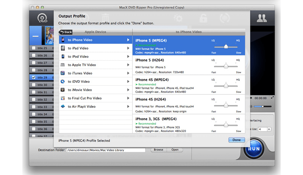Image resolution: width=303 pixels, height=175 pixels.
Task: Expand arrow for to iPod Video
Action: (x=128, y=56)
